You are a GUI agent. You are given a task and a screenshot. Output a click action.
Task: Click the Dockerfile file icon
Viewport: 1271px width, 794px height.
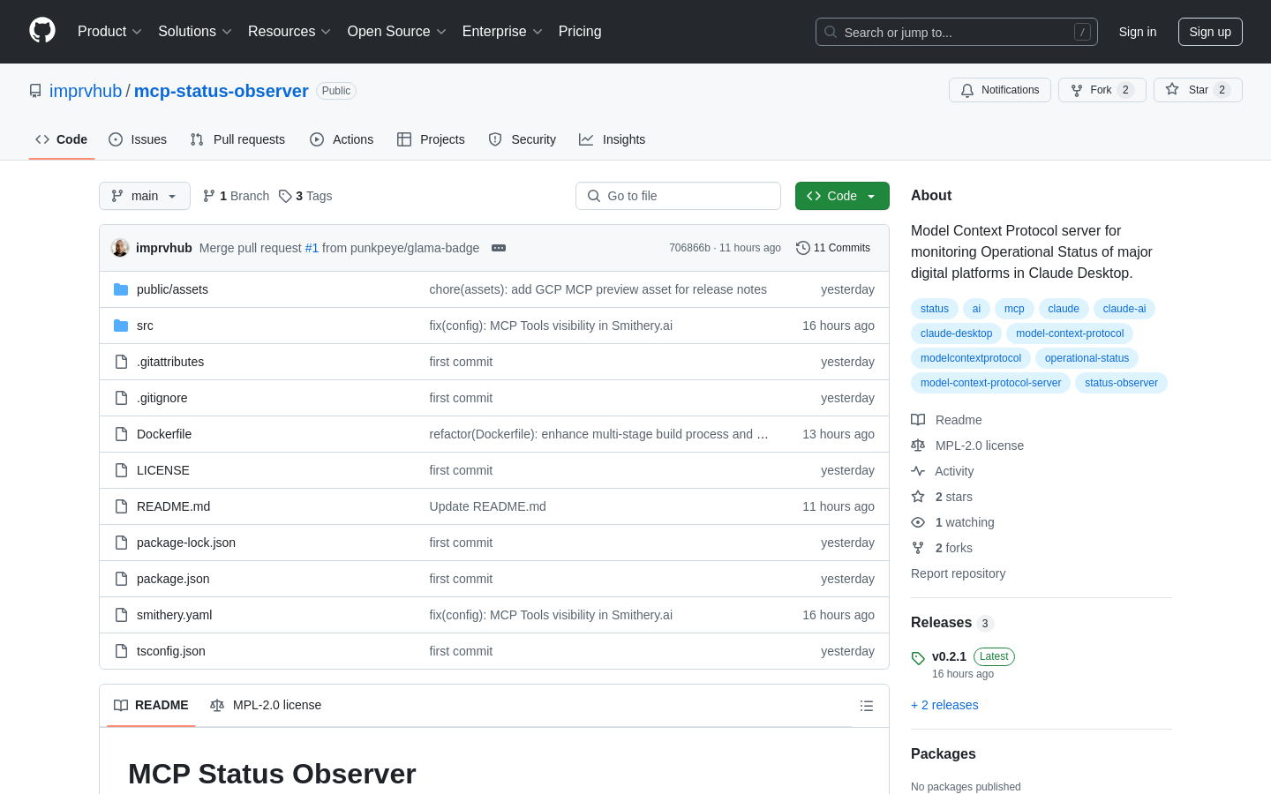tap(121, 434)
